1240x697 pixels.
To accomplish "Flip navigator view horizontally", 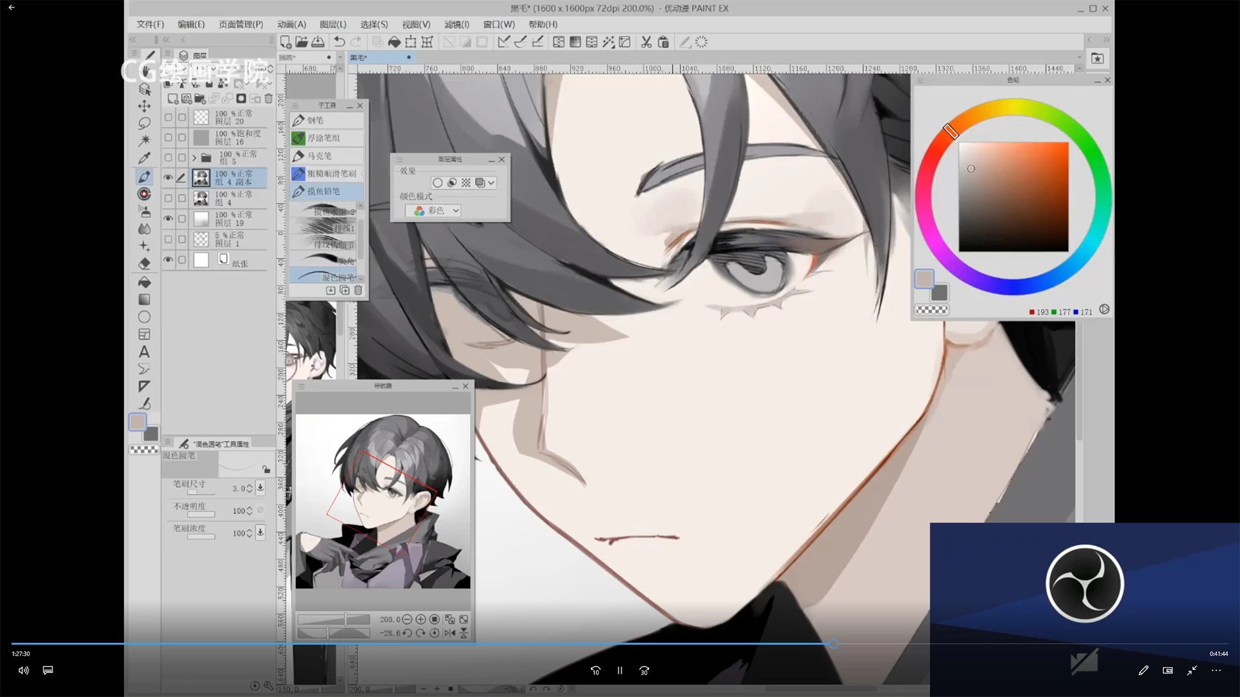I will tap(449, 633).
